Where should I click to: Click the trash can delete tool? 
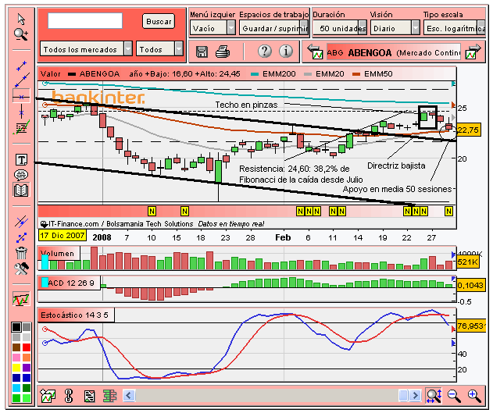[21, 252]
